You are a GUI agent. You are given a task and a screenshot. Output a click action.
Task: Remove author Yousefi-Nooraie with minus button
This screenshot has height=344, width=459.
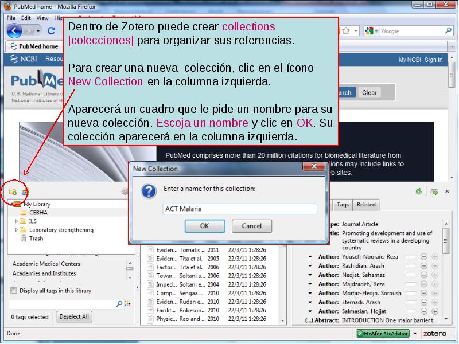424,257
